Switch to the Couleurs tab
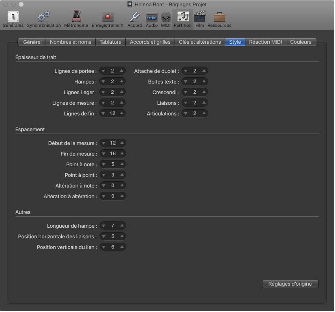Screen dimensions: 335x312 (301, 42)
